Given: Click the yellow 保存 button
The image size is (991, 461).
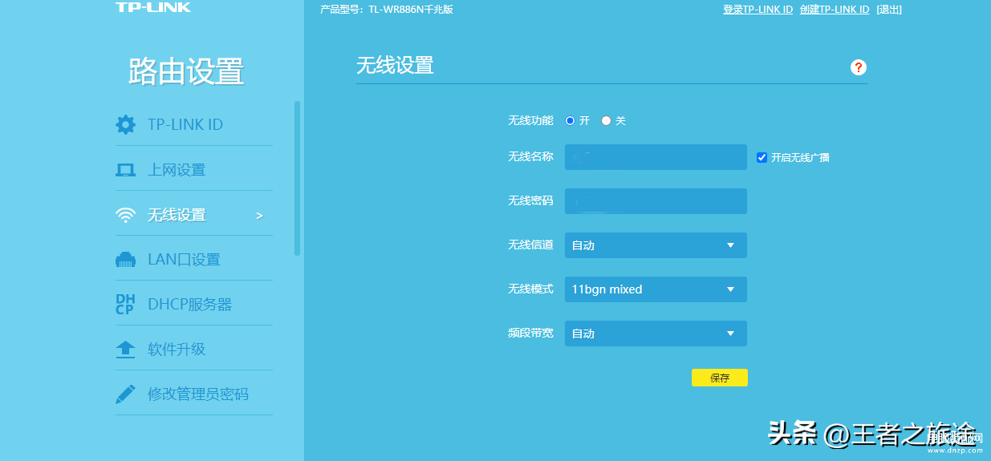Looking at the screenshot, I should (720, 378).
